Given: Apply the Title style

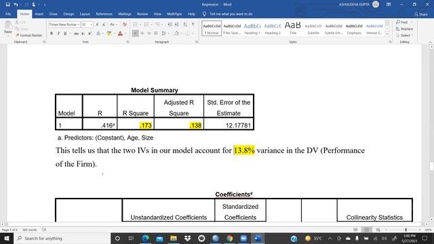Looking at the screenshot, I should tap(292, 28).
